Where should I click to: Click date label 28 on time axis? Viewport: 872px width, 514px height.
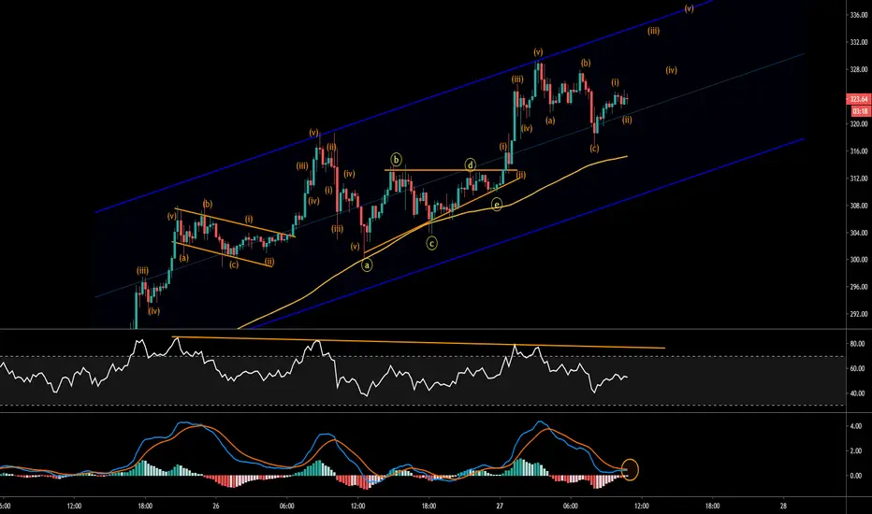tap(783, 506)
